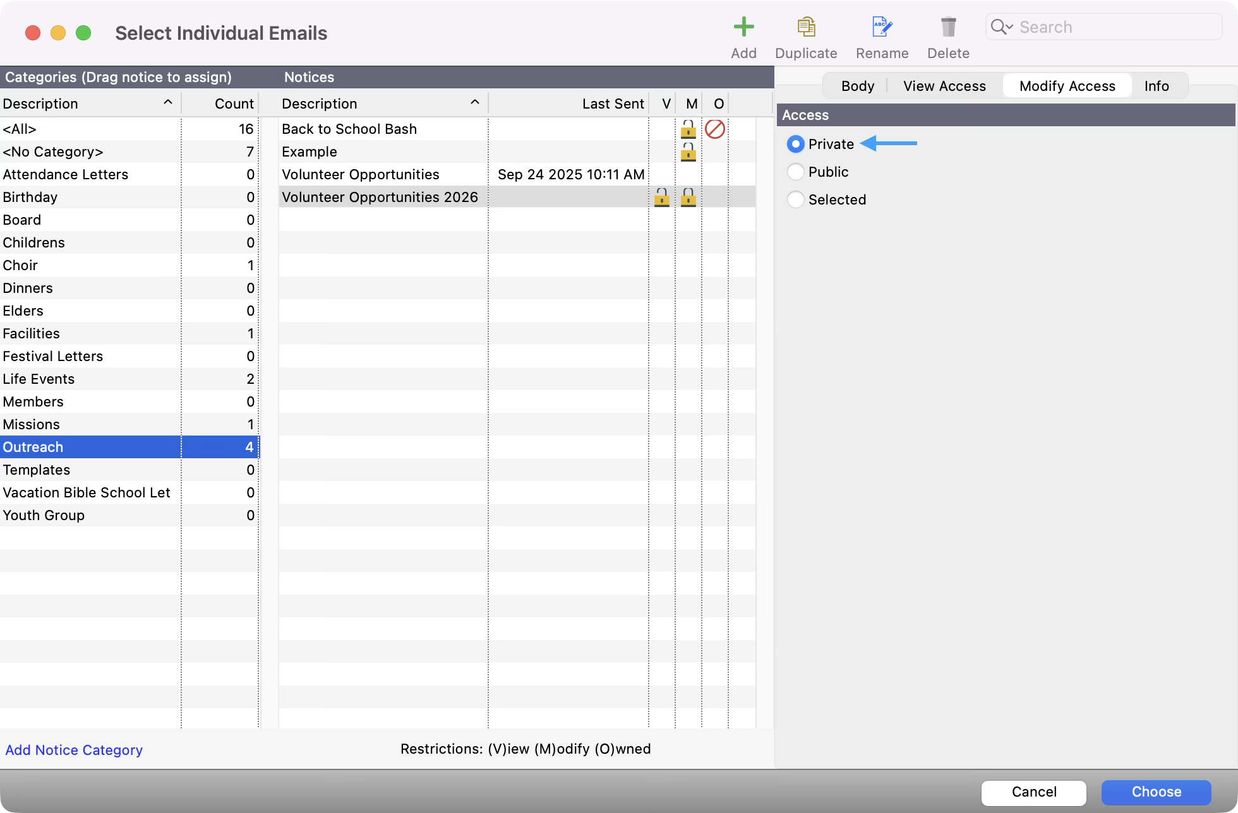Select the Choir category
The image size is (1238, 813).
pyautogui.click(x=129, y=266)
